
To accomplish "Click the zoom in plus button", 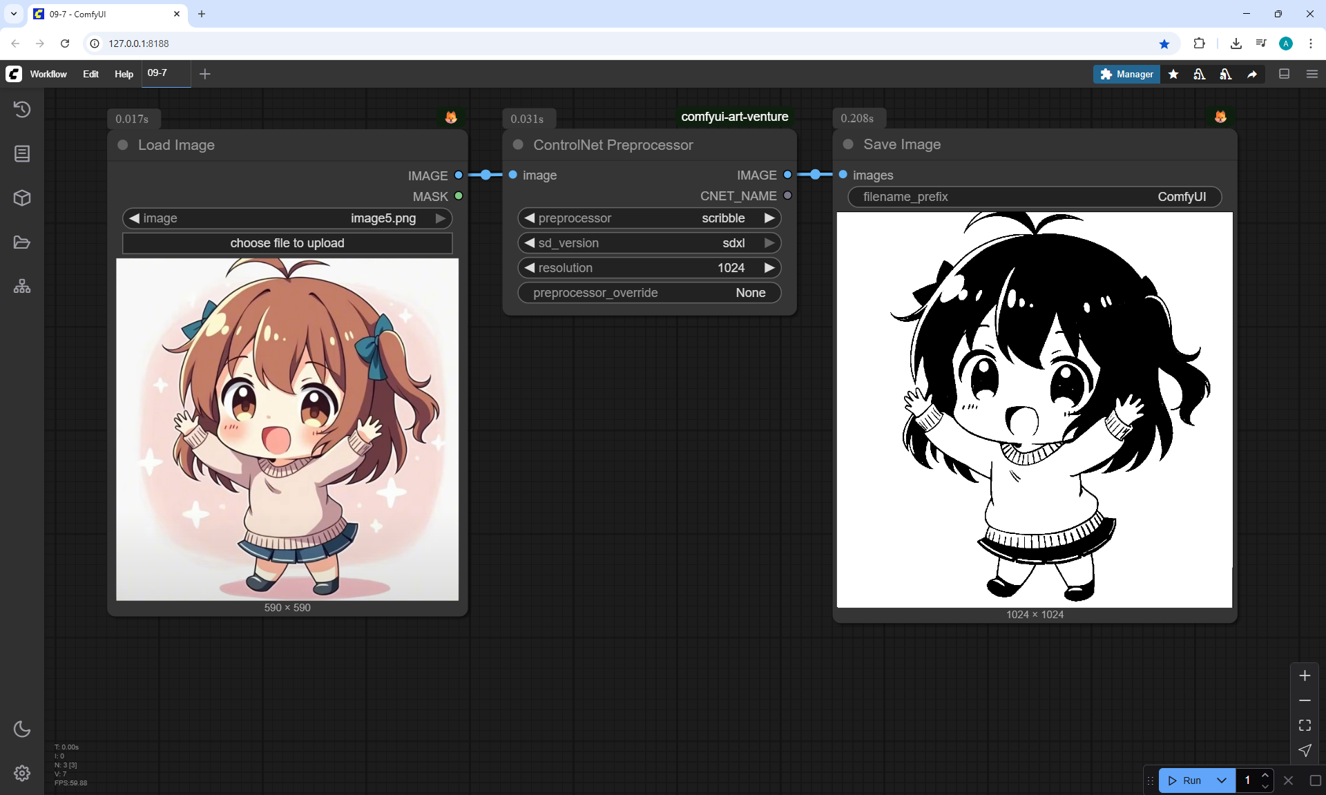I will [1305, 676].
